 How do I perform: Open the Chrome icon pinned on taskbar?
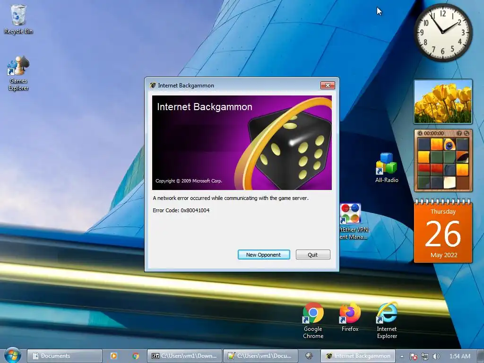[x=135, y=356]
